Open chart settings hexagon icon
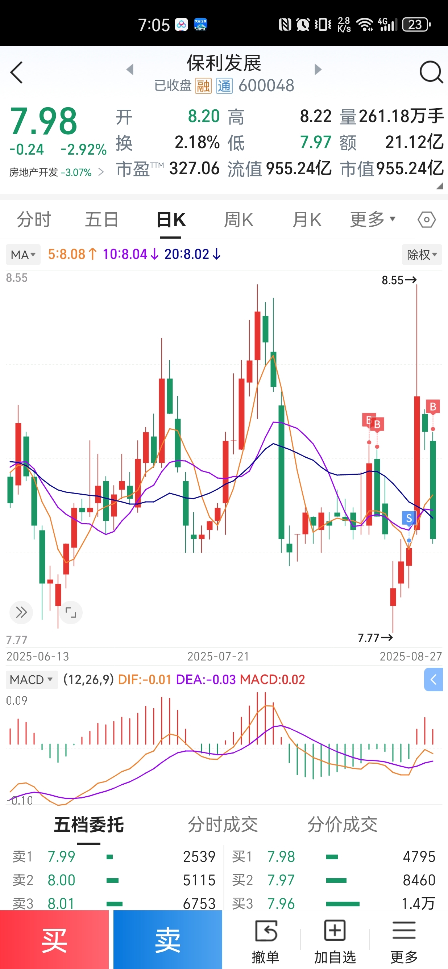 click(x=427, y=219)
